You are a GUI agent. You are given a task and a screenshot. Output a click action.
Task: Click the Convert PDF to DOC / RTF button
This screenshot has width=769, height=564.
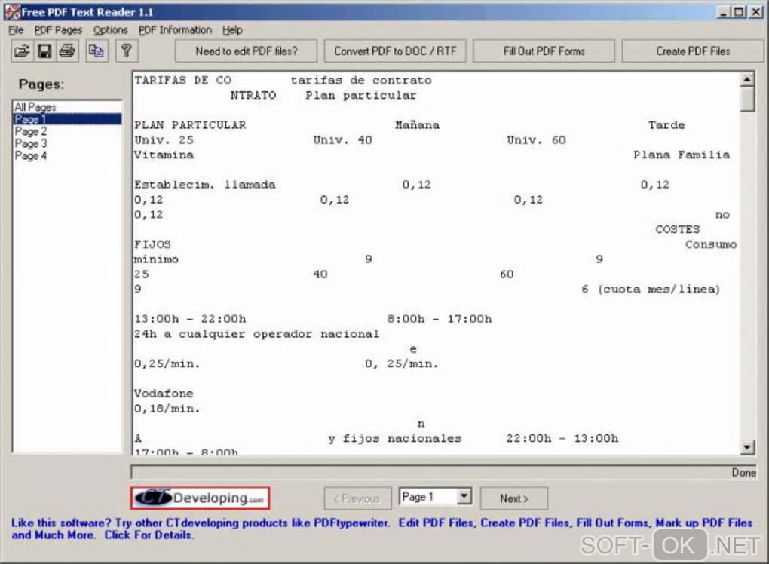tap(395, 51)
